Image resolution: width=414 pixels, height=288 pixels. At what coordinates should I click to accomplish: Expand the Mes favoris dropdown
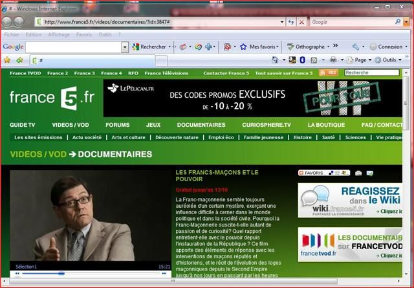coord(278,47)
